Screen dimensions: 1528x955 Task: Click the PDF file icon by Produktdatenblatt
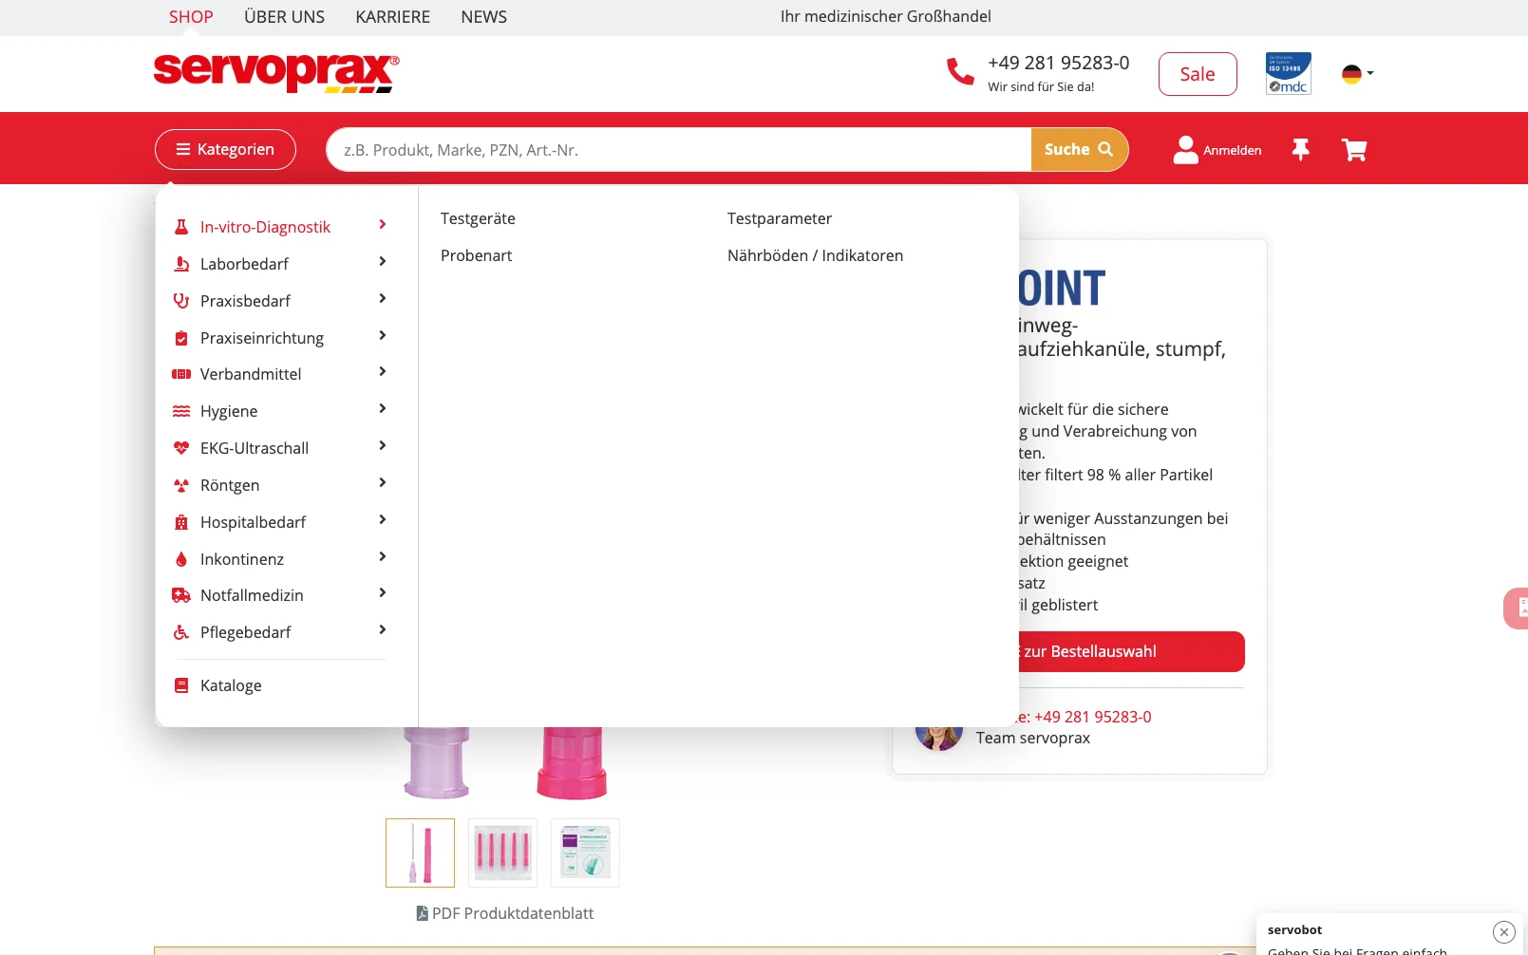point(423,913)
